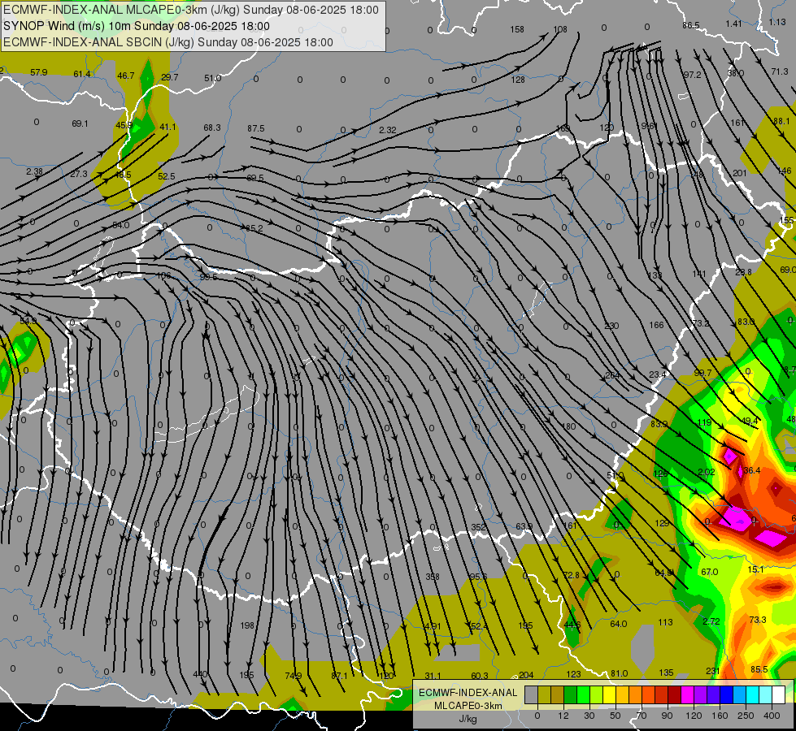The width and height of the screenshot is (796, 731).
Task: Click the map value 29.7
Action: pos(170,77)
